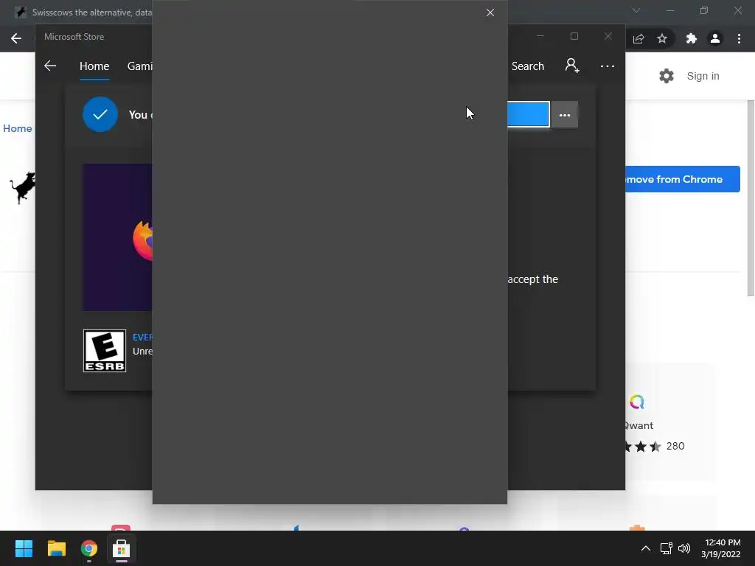Go back in Chrome browser
The image size is (755, 566).
tap(16, 38)
